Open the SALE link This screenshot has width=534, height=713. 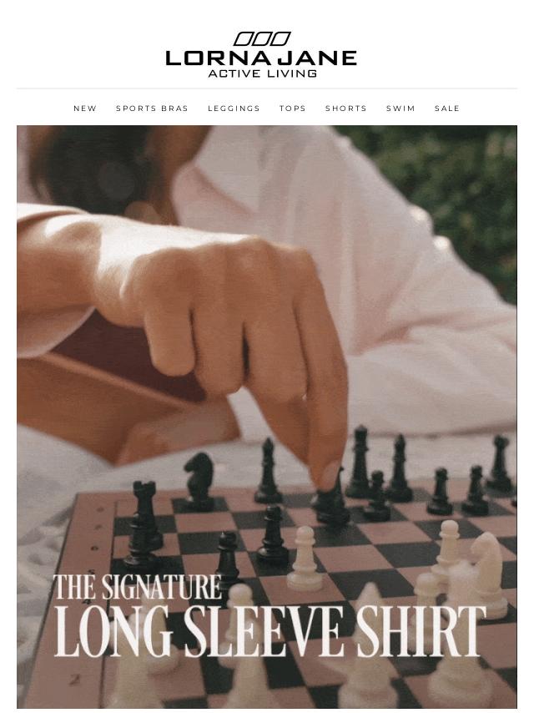pos(446,109)
